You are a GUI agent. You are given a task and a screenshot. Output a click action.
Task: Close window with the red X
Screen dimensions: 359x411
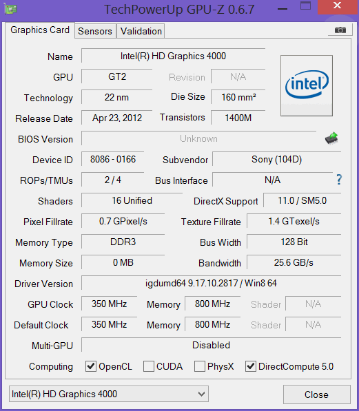click(x=338, y=6)
